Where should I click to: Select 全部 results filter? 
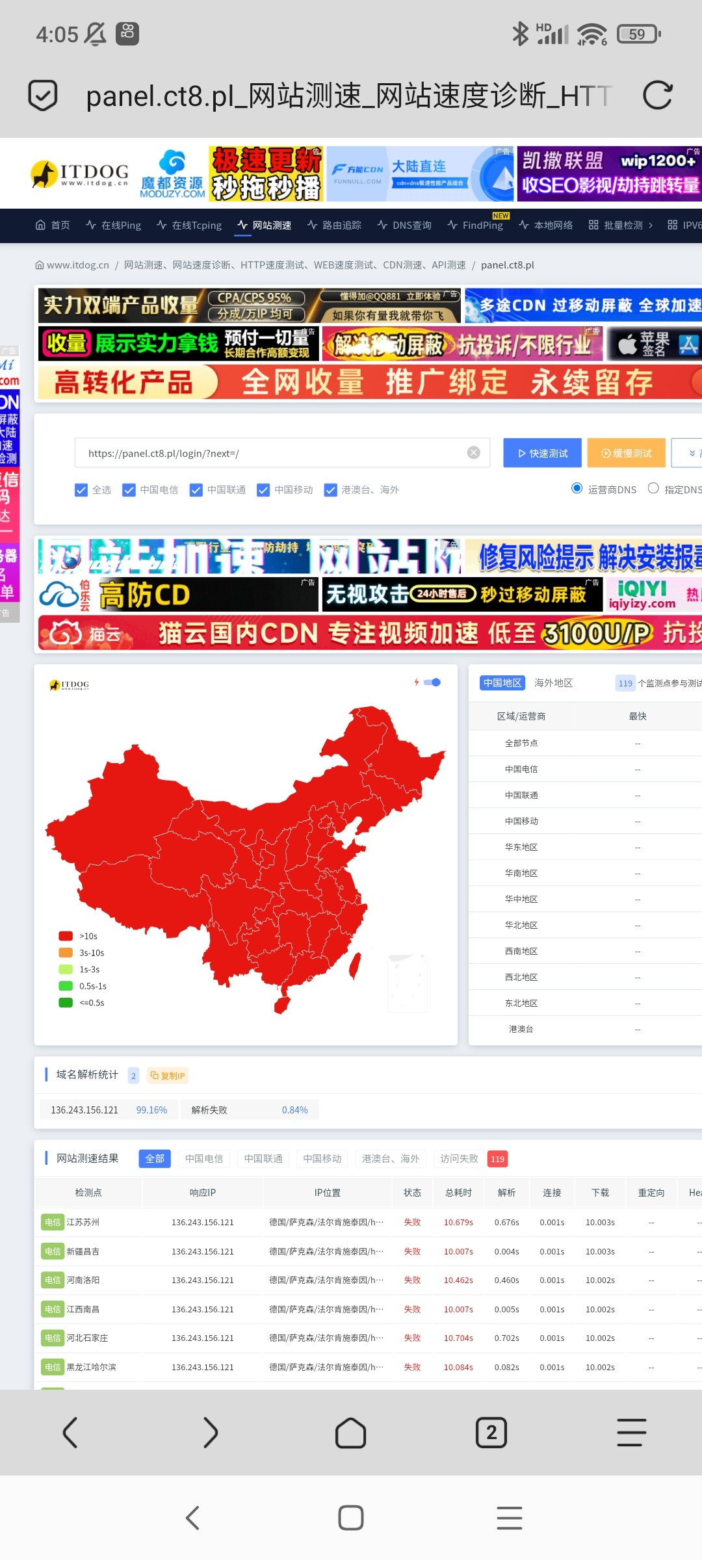coord(155,1158)
